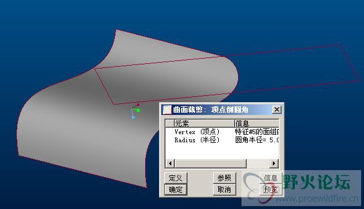The image size is (364, 209).
Task: Close the 曲面裁剪 dialog with X
Action: click(x=277, y=109)
